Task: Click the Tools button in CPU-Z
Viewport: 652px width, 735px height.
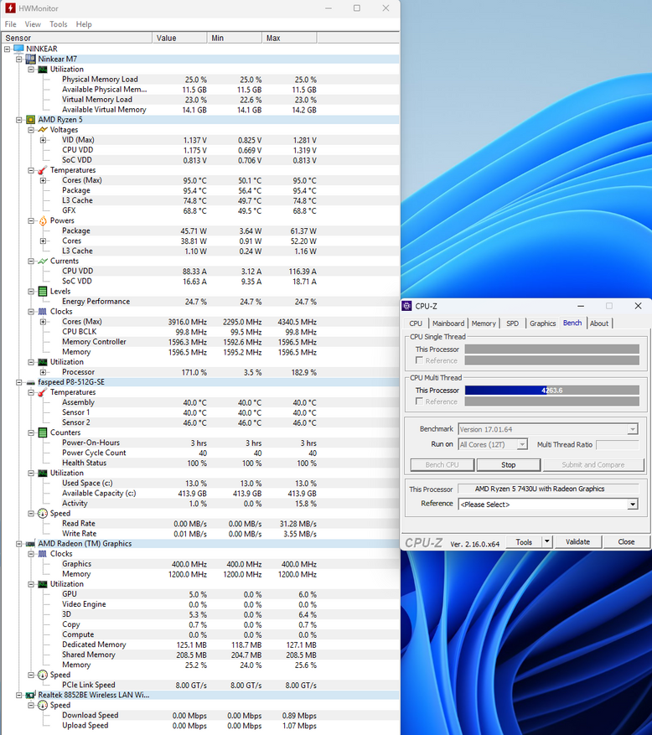Action: pyautogui.click(x=524, y=542)
